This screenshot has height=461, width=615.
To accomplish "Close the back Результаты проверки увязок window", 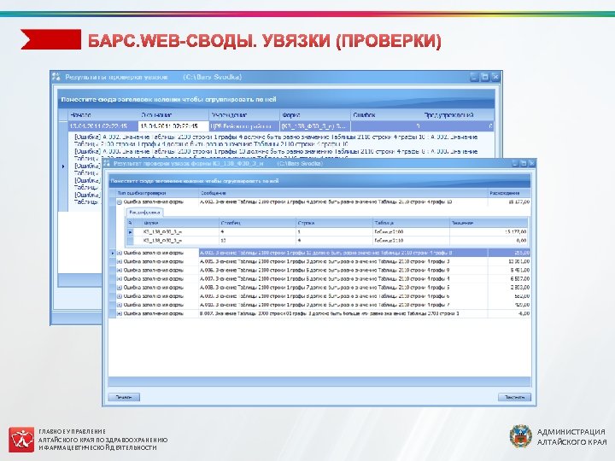I will point(495,77).
